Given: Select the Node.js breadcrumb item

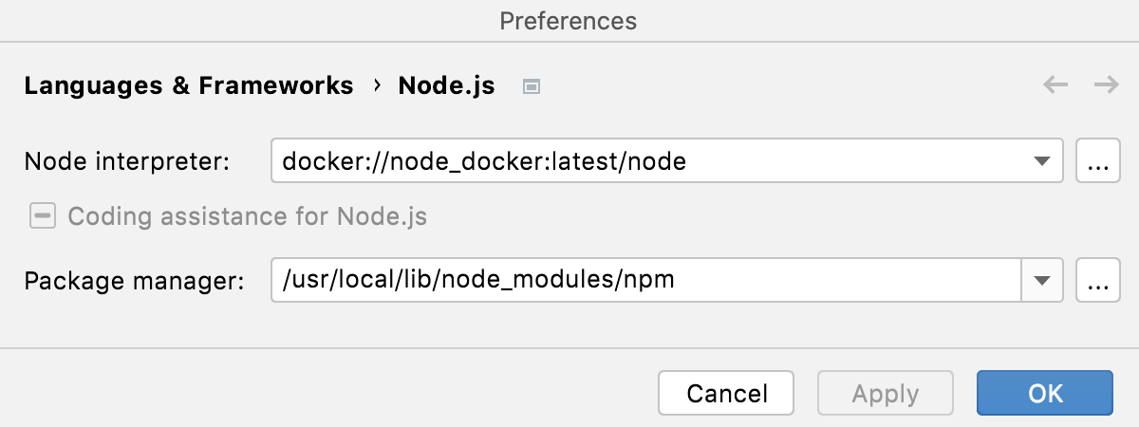Looking at the screenshot, I should point(446,85).
